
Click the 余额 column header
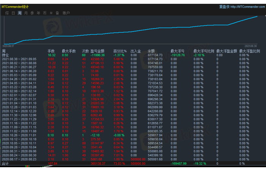click(x=151, y=51)
